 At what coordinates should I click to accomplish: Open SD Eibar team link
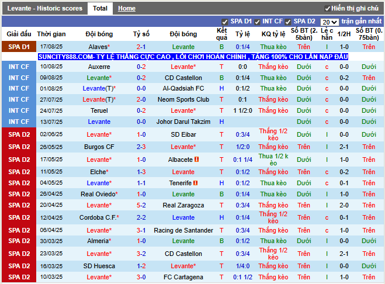pyautogui.click(x=183, y=134)
